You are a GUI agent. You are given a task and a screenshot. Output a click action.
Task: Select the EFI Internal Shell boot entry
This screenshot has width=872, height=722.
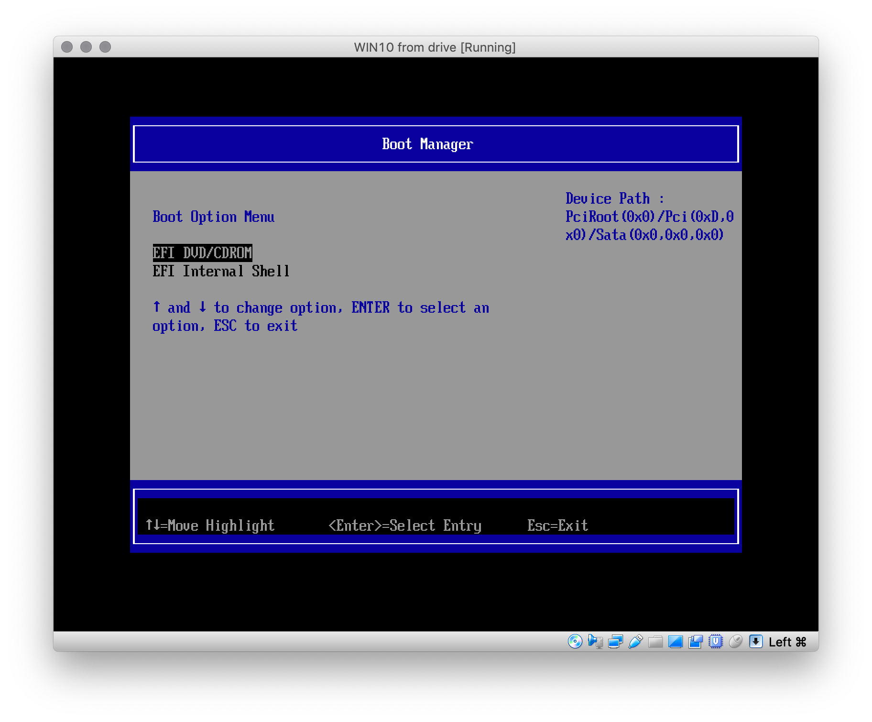tap(221, 272)
